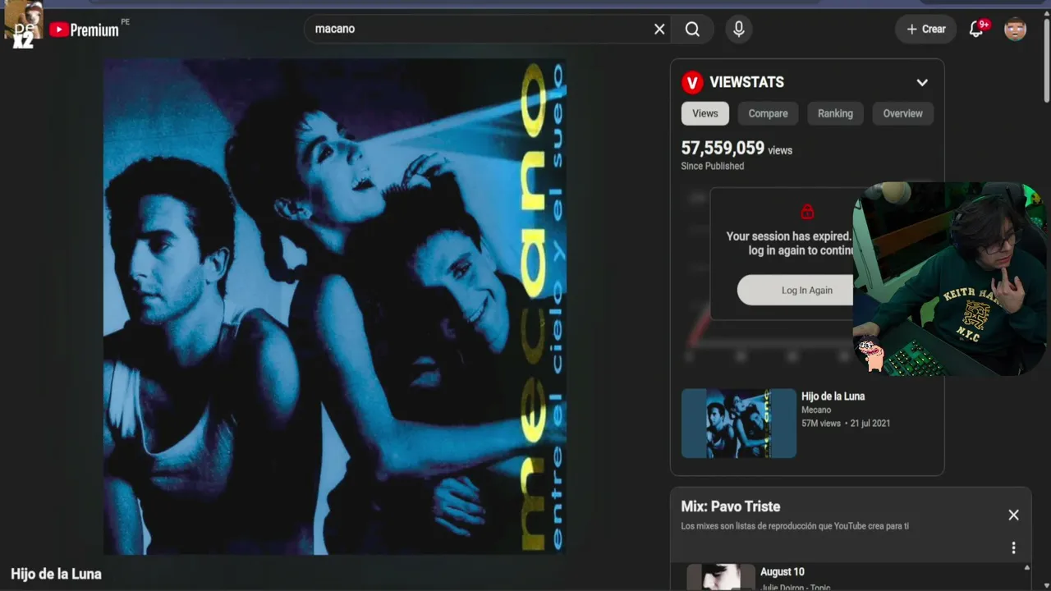Click the 57,559,059 views count
The height and width of the screenshot is (591, 1051).
[x=723, y=149]
